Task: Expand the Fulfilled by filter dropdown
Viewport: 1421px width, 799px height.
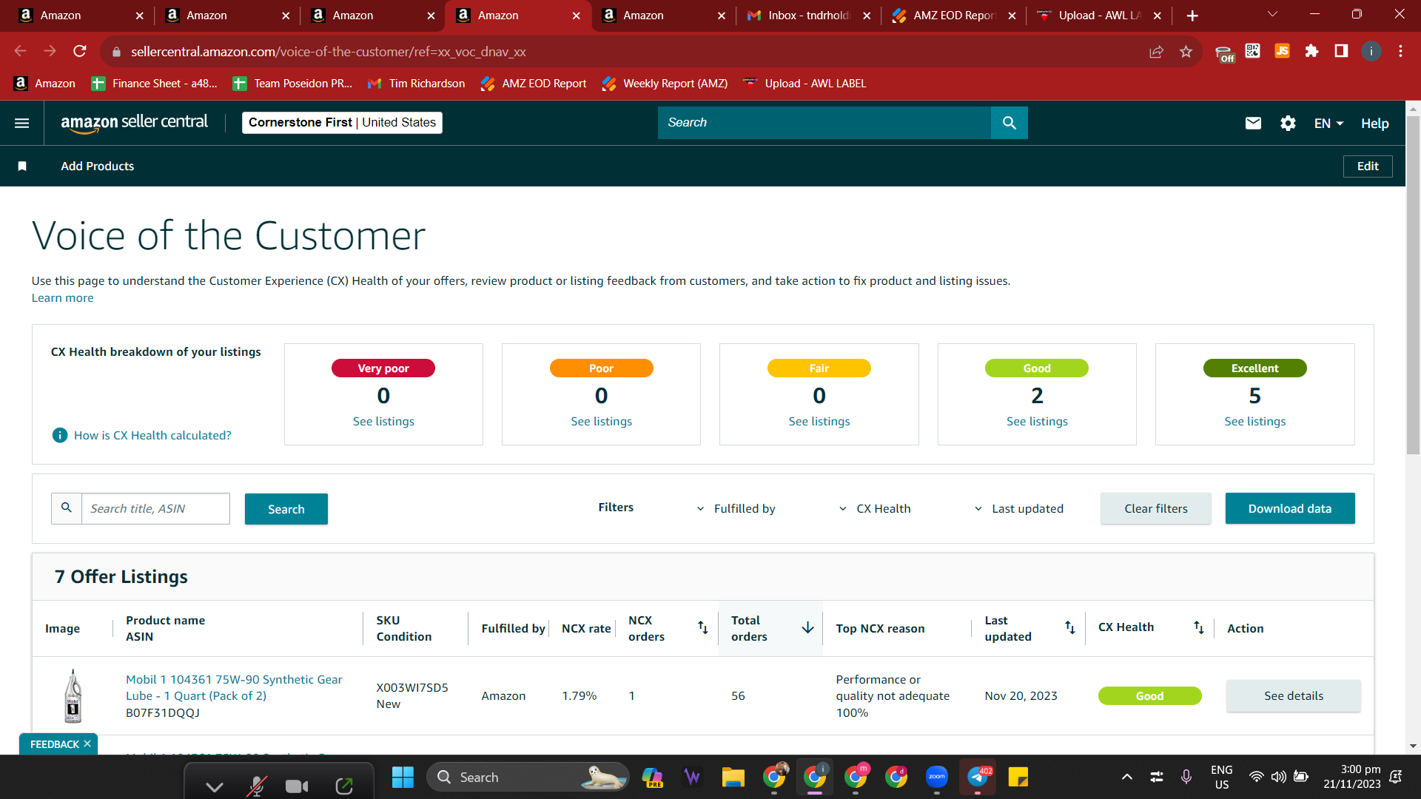Action: coord(736,509)
